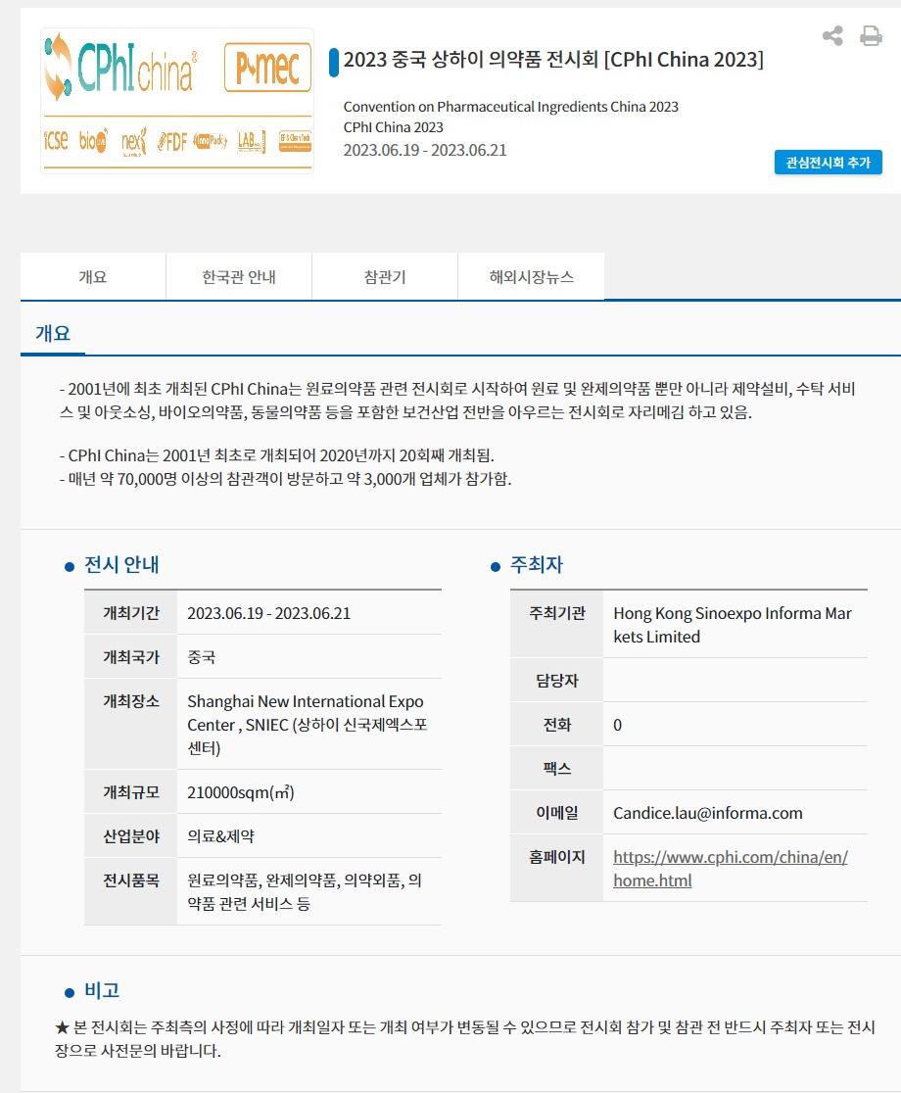Open the CPhI China logo thumbnail

tap(177, 100)
